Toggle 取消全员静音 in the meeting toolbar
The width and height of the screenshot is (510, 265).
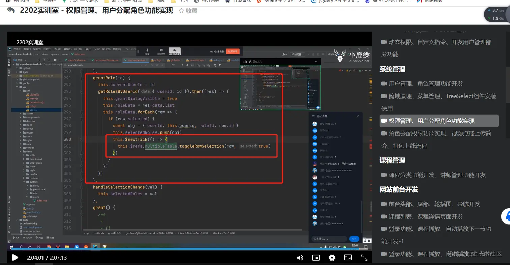coord(174,51)
